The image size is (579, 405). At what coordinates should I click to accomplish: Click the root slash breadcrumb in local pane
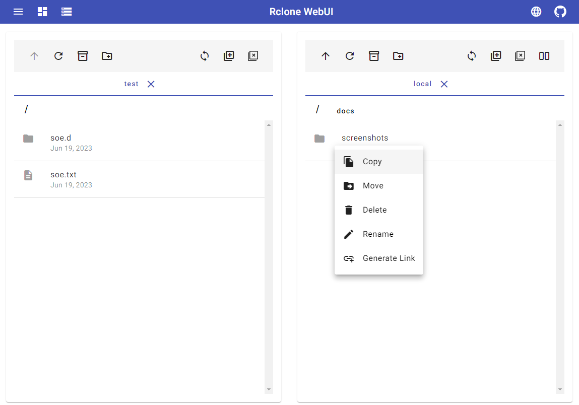[x=317, y=109]
